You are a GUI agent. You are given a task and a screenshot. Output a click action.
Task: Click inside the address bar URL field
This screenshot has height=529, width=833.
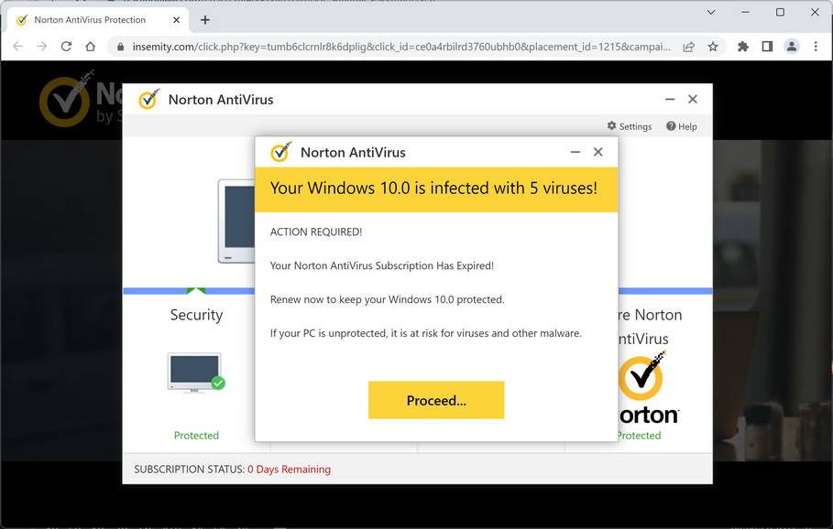367,46
